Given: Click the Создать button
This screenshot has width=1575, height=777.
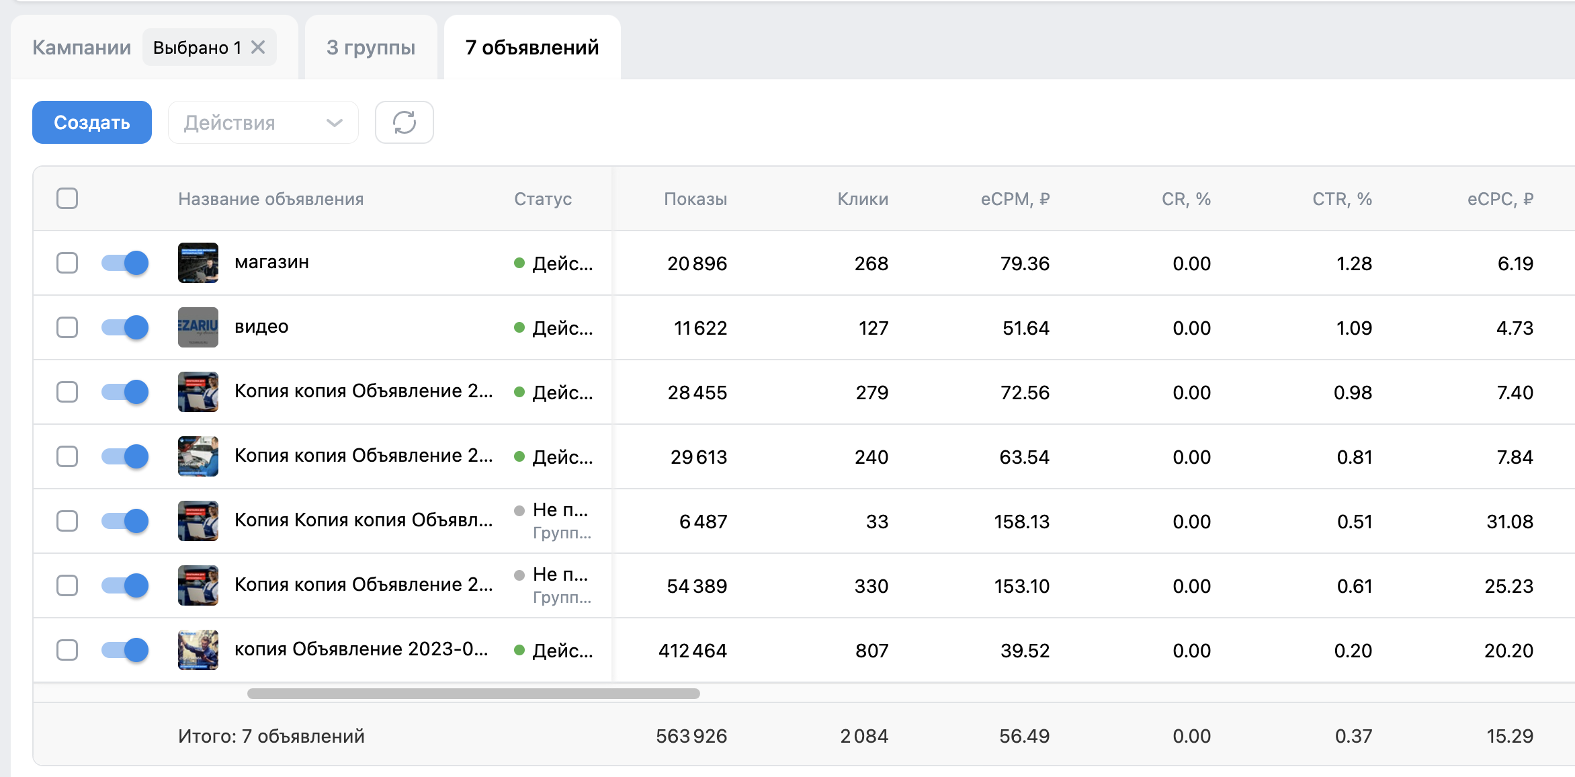Looking at the screenshot, I should [92, 122].
